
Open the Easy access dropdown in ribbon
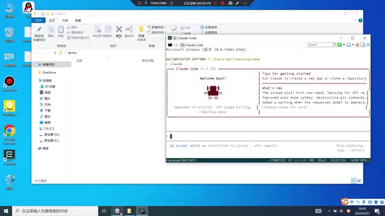pos(157,32)
